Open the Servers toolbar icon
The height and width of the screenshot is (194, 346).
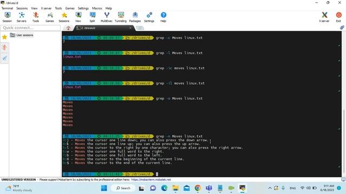tap(22, 17)
